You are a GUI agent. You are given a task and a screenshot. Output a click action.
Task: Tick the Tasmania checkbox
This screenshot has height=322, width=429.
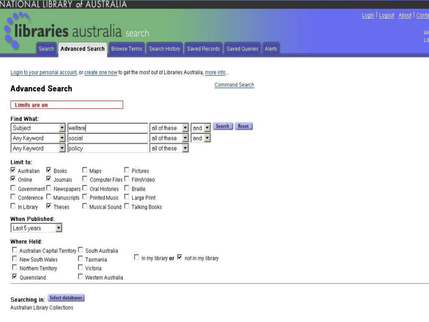pyautogui.click(x=80, y=258)
